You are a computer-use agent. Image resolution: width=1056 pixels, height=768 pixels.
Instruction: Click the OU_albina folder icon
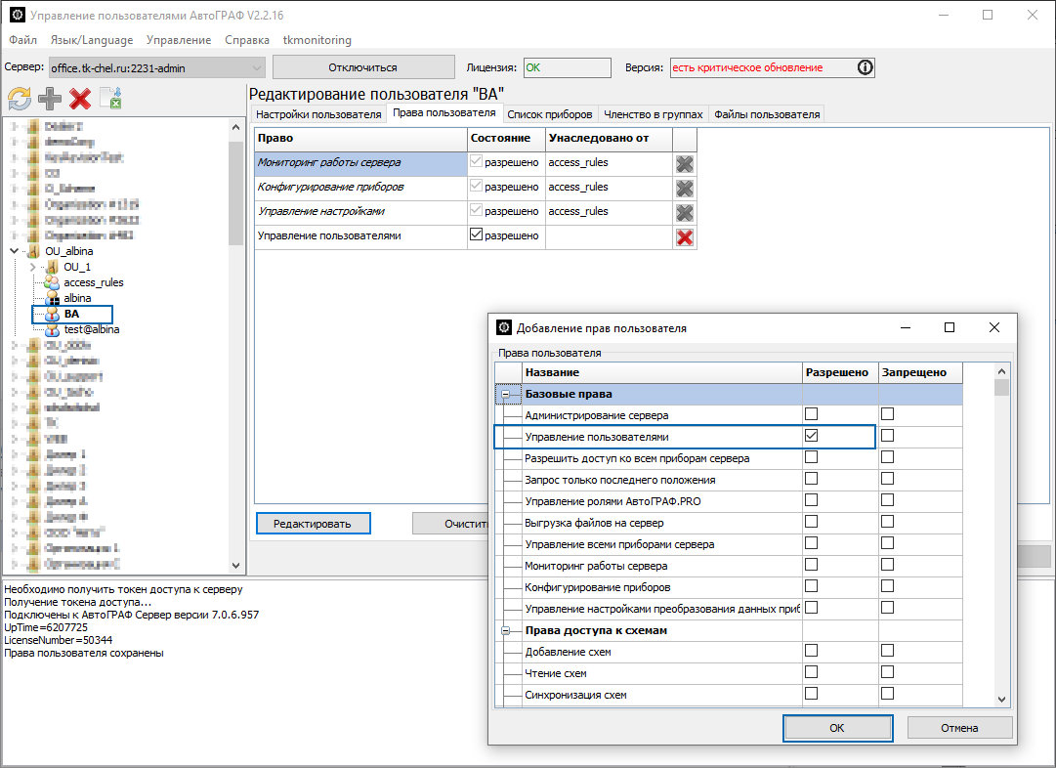(33, 251)
